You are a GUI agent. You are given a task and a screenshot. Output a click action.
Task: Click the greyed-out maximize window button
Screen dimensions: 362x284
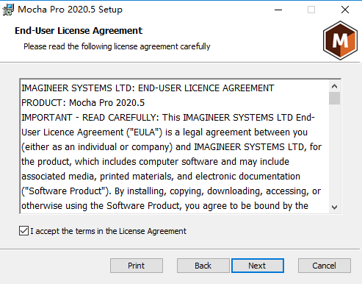311,10
